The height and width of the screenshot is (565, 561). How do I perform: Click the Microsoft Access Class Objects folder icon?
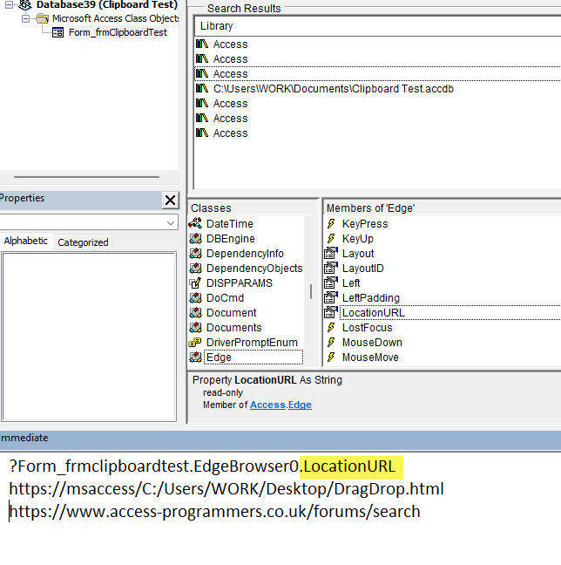(42, 18)
